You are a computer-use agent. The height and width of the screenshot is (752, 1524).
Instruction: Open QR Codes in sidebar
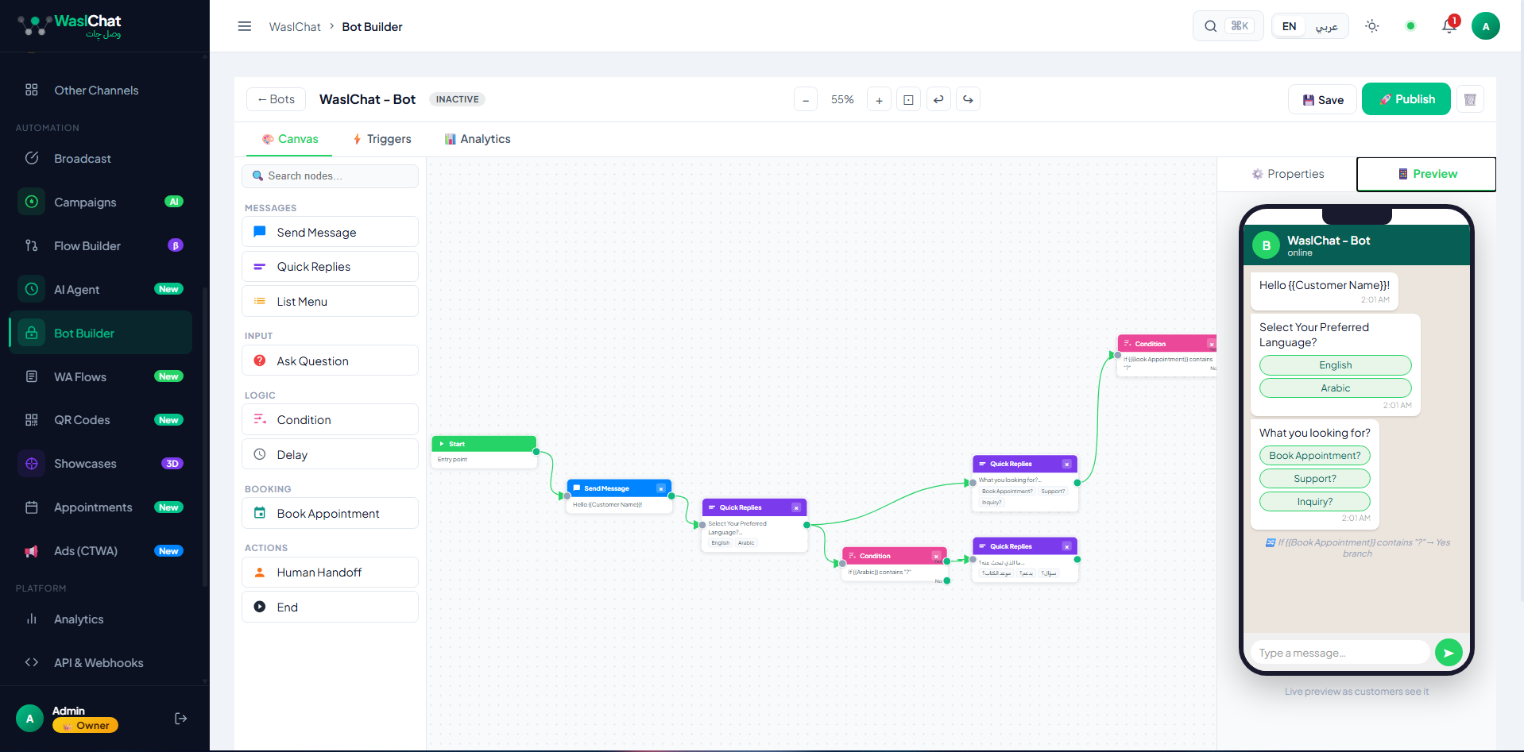coord(101,420)
